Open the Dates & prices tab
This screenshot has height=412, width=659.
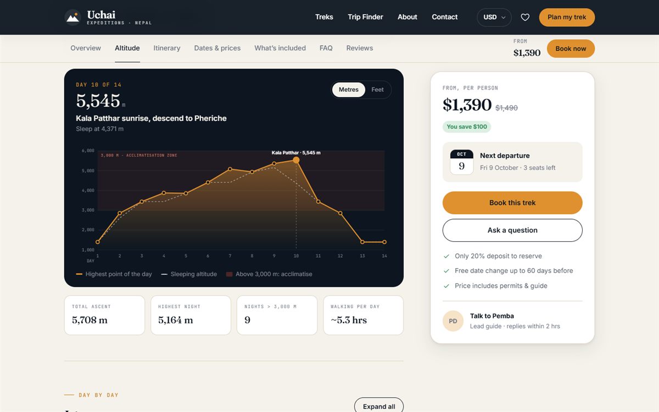click(217, 48)
